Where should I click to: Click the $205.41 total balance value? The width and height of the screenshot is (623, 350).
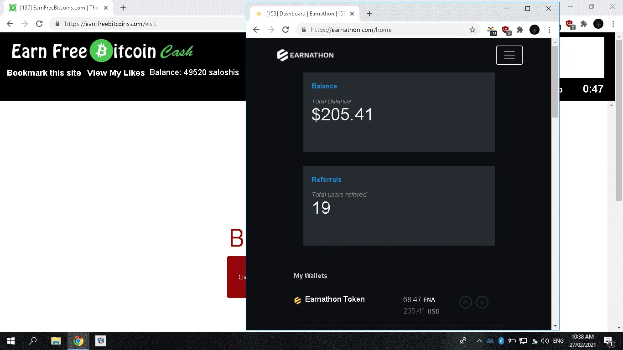click(x=342, y=114)
